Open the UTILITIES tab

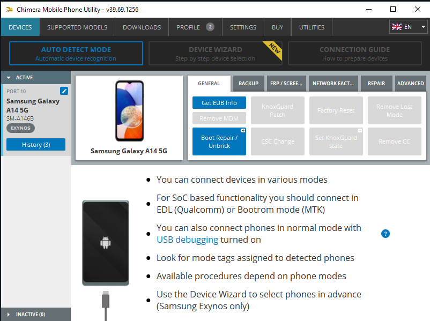coord(312,27)
